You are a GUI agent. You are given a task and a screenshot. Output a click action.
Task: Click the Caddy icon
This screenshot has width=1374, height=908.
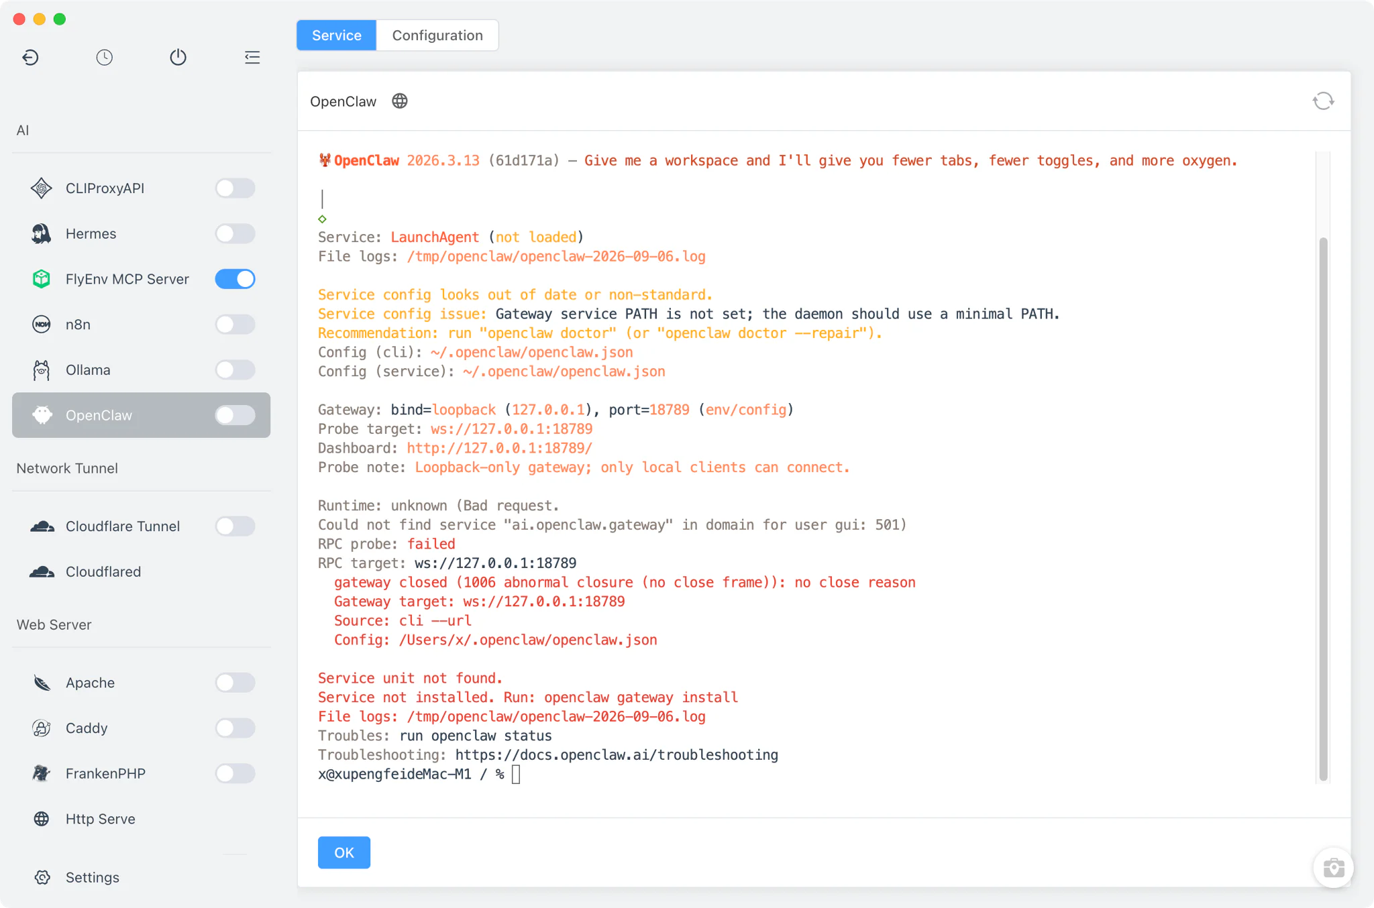[42, 728]
